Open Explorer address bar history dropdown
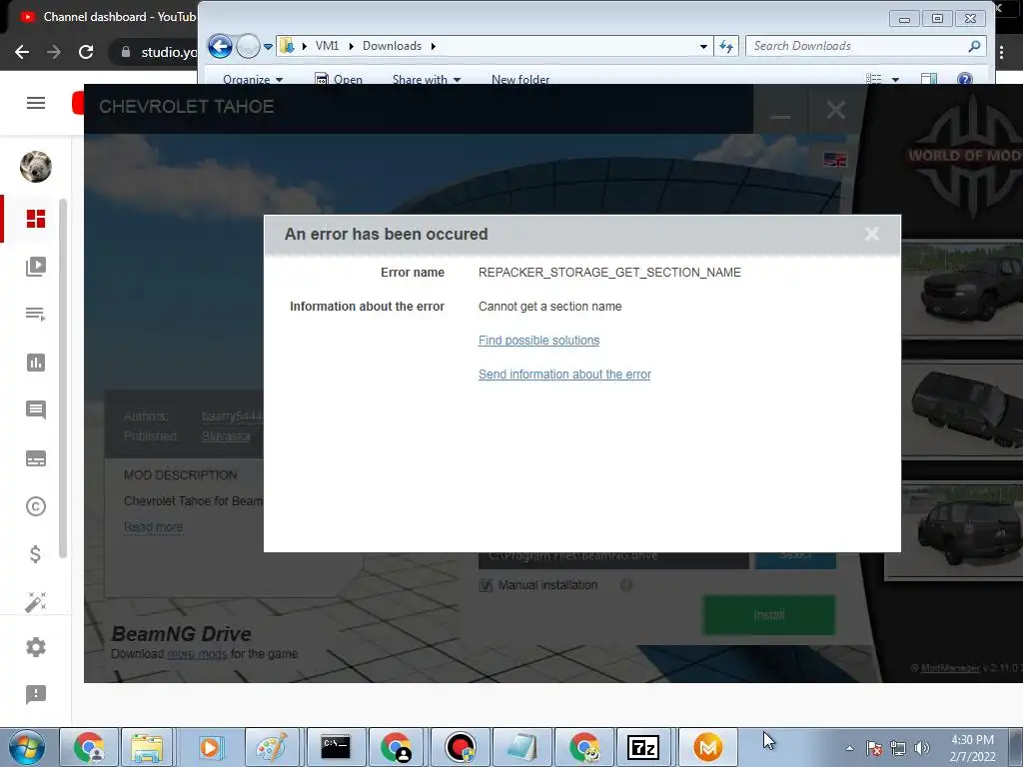This screenshot has width=1023, height=767. (x=703, y=46)
